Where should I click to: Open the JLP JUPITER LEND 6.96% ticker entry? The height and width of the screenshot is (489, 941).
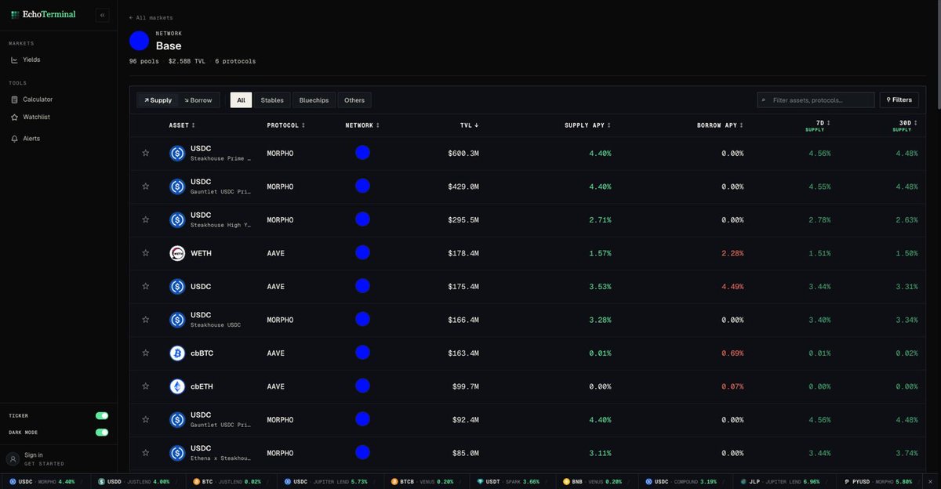tap(782, 481)
